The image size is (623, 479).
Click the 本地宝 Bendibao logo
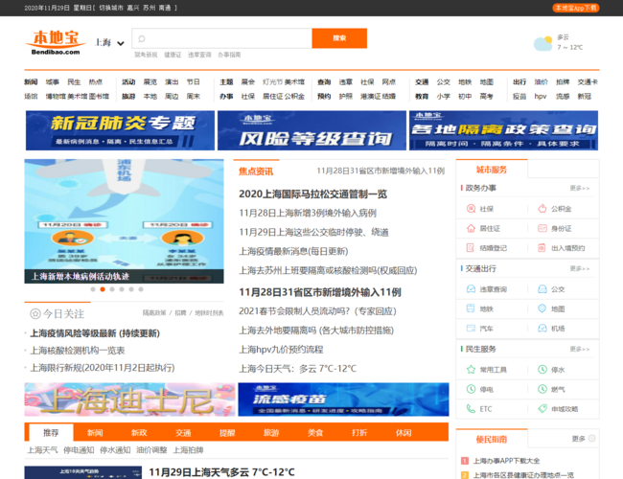coord(56,42)
